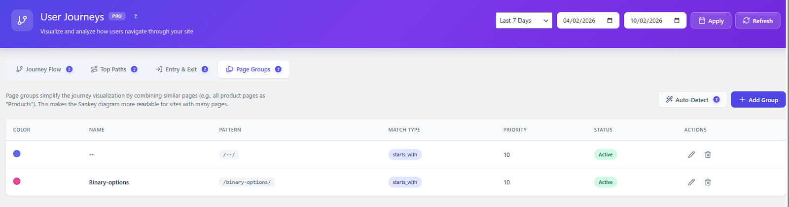Click the pink color dot for Binary-options
Viewport: 789px width, 207px height.
(x=17, y=181)
